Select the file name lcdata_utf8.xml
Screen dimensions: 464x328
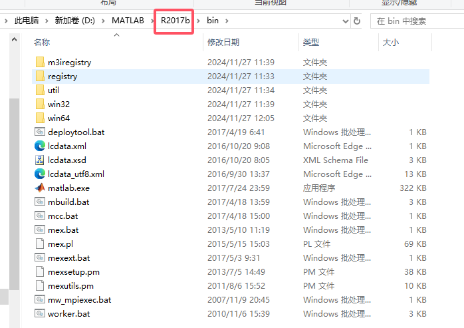pos(76,174)
